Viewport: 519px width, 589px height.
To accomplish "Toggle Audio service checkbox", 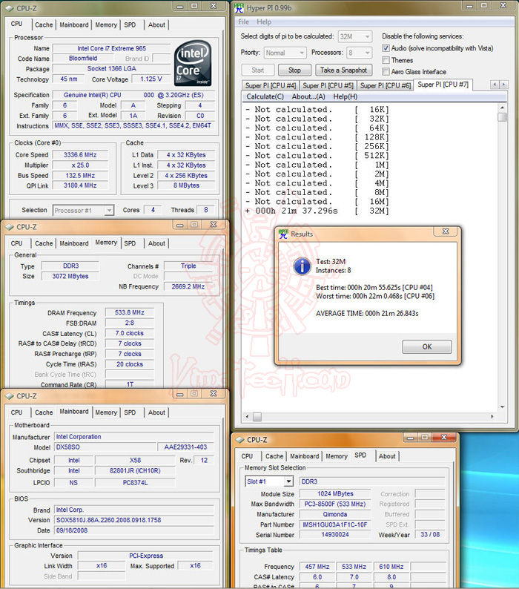I will coord(386,48).
